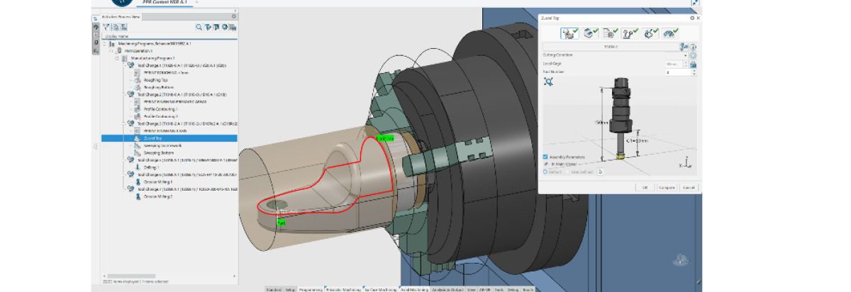Toggle the In Main Viewer checkbox
The width and height of the screenshot is (851, 292).
point(545,164)
